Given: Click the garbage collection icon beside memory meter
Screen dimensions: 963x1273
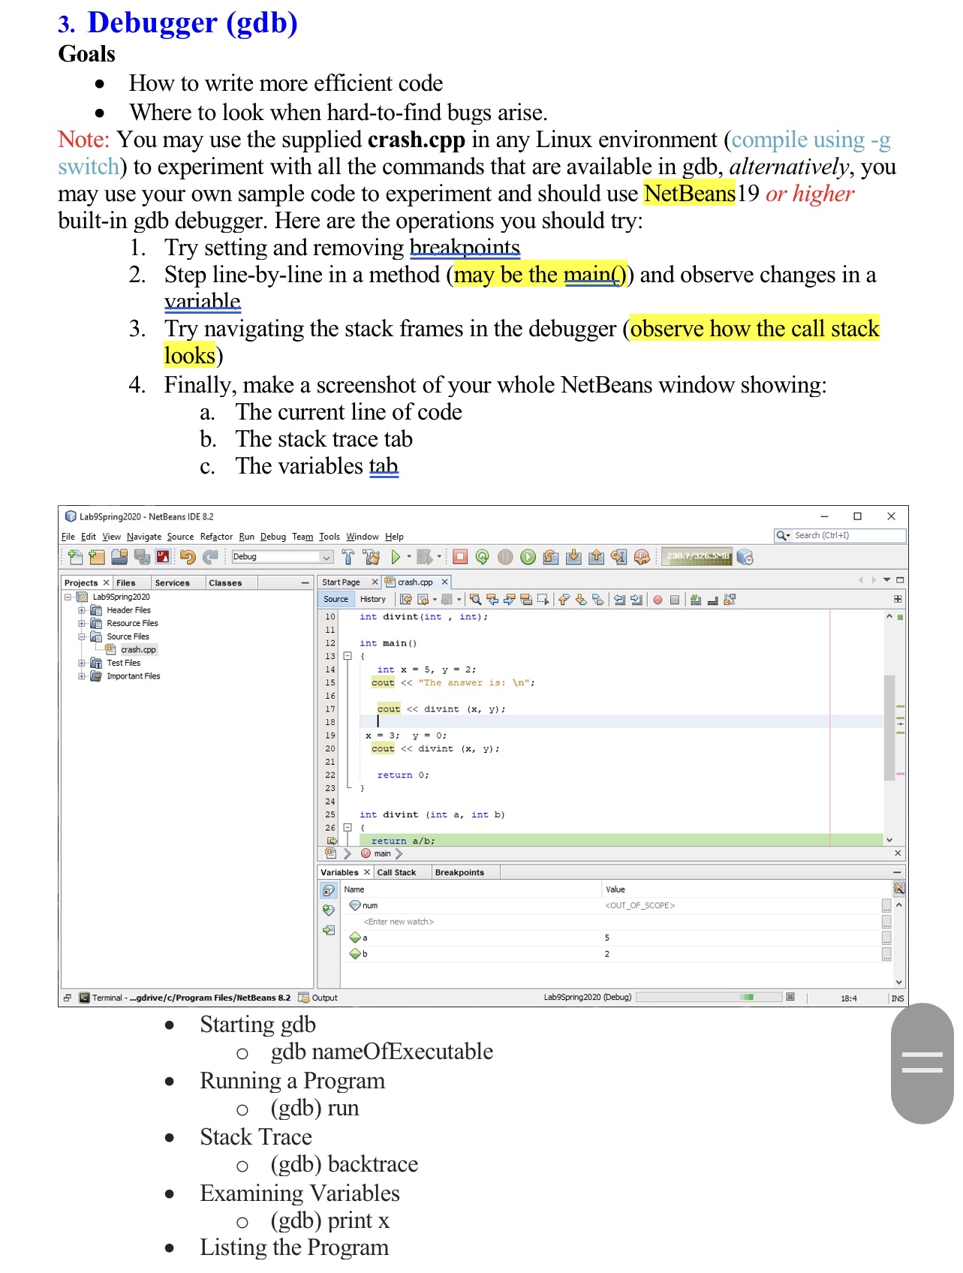Looking at the screenshot, I should pos(745,557).
